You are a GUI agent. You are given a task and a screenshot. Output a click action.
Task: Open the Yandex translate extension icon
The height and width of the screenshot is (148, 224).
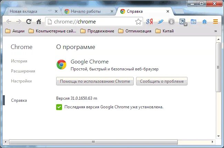150,22
